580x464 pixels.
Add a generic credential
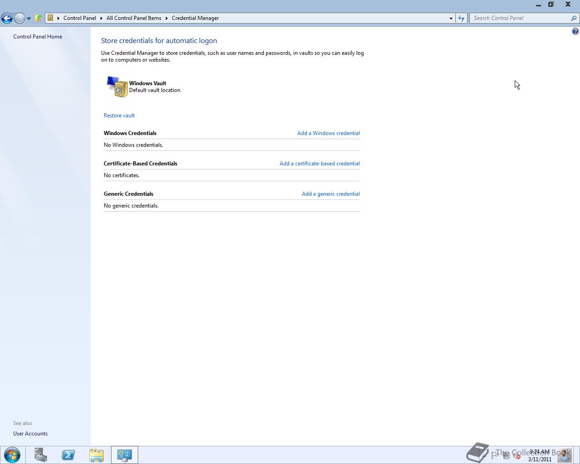coord(331,194)
